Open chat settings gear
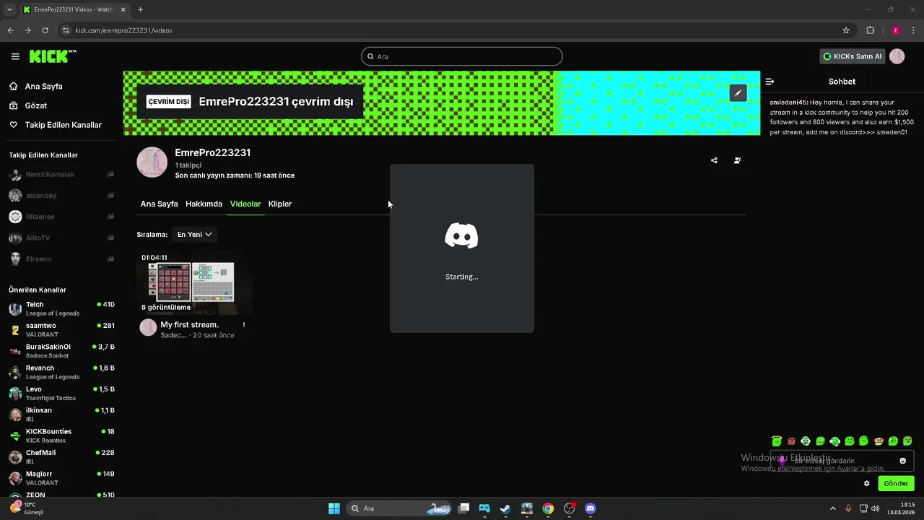This screenshot has width=924, height=520. [x=867, y=484]
